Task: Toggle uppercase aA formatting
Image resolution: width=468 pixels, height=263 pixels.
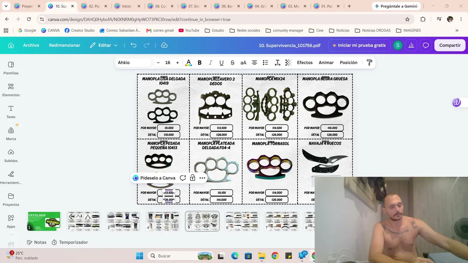Action: [244, 63]
